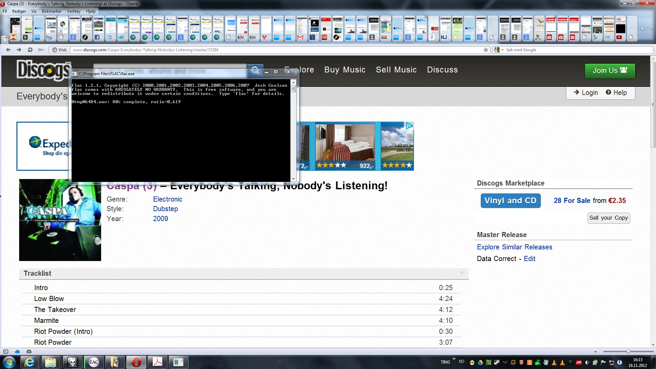Collapse the Tracklist section arrow
The image size is (656, 369).
462,273
